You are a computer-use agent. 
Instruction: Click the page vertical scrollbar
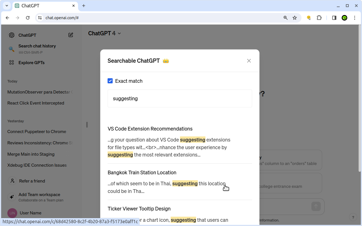click(360, 98)
